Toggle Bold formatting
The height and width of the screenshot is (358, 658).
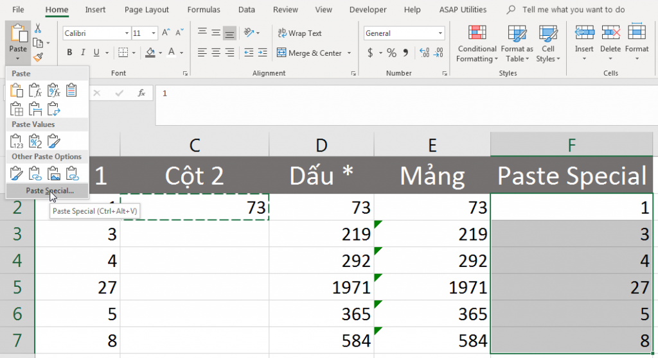tap(69, 53)
